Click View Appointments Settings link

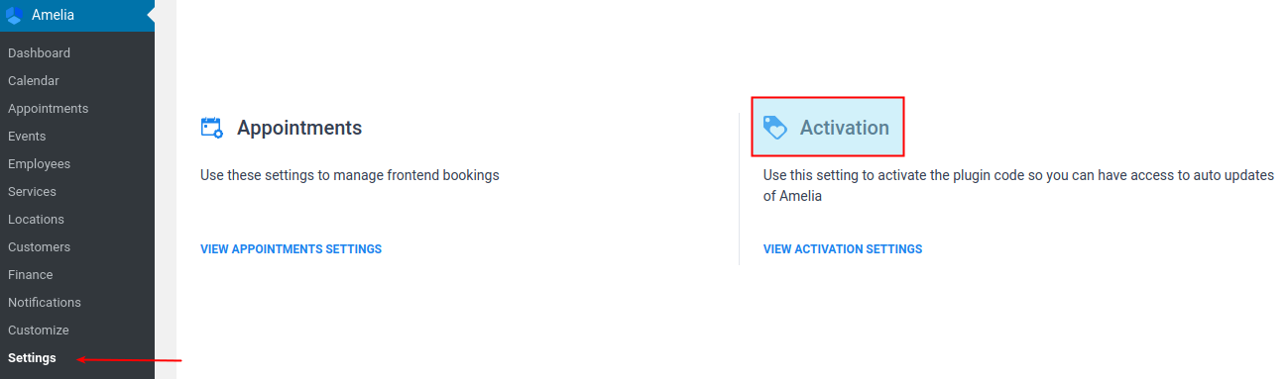pyautogui.click(x=291, y=249)
